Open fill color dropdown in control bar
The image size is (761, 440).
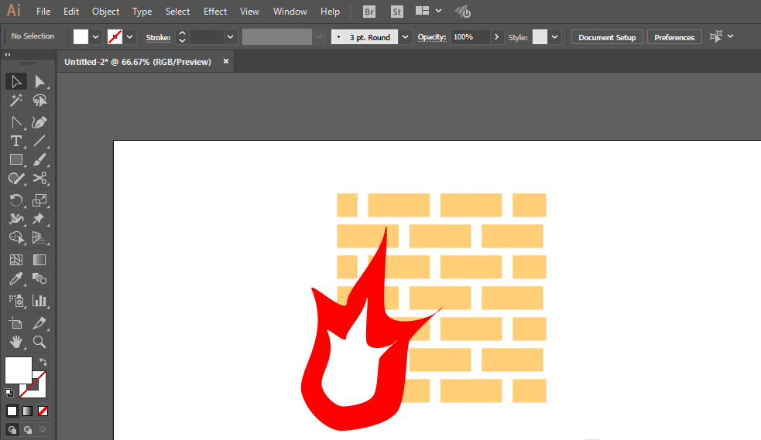click(96, 37)
